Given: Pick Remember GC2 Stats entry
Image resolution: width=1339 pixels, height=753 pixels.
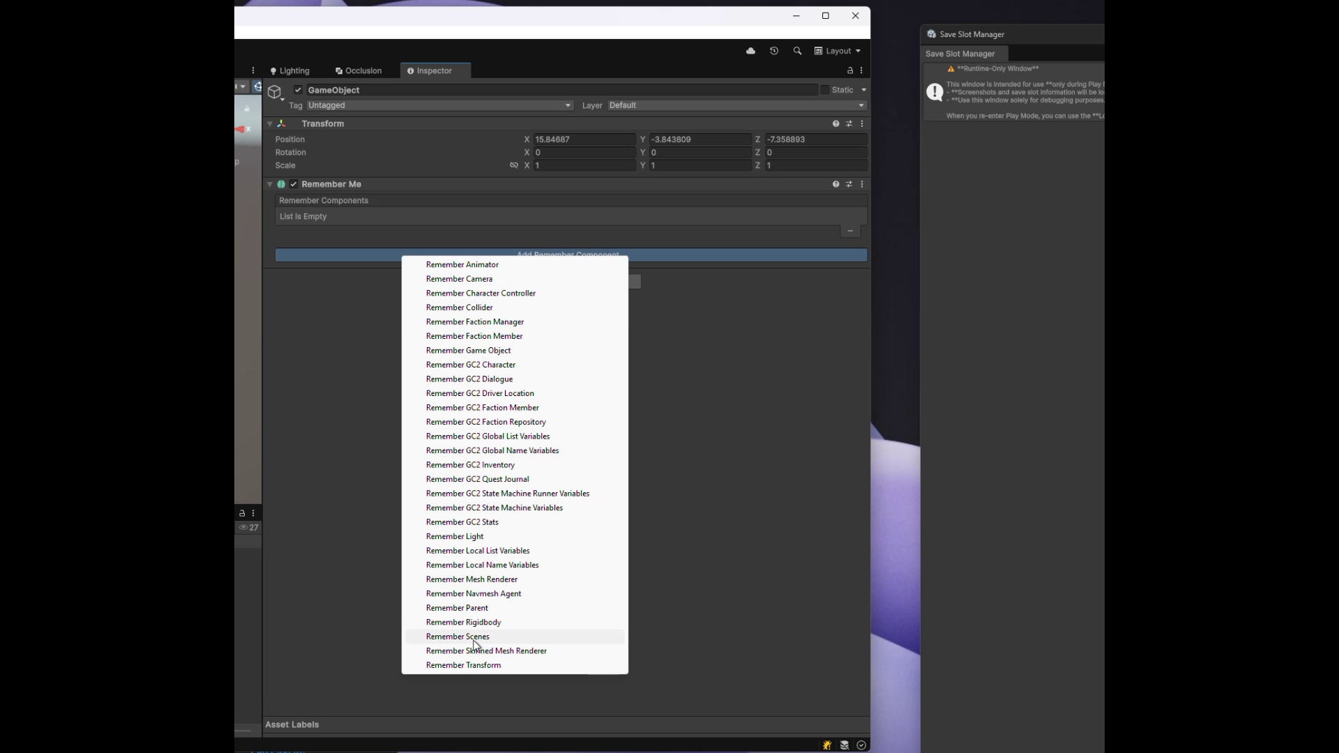Looking at the screenshot, I should coord(515,522).
